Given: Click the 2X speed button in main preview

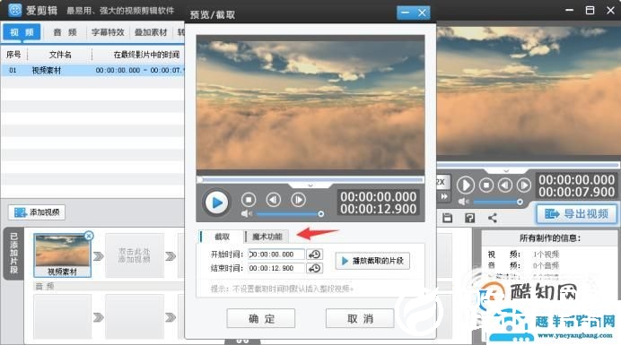Looking at the screenshot, I should pyautogui.click(x=442, y=182).
